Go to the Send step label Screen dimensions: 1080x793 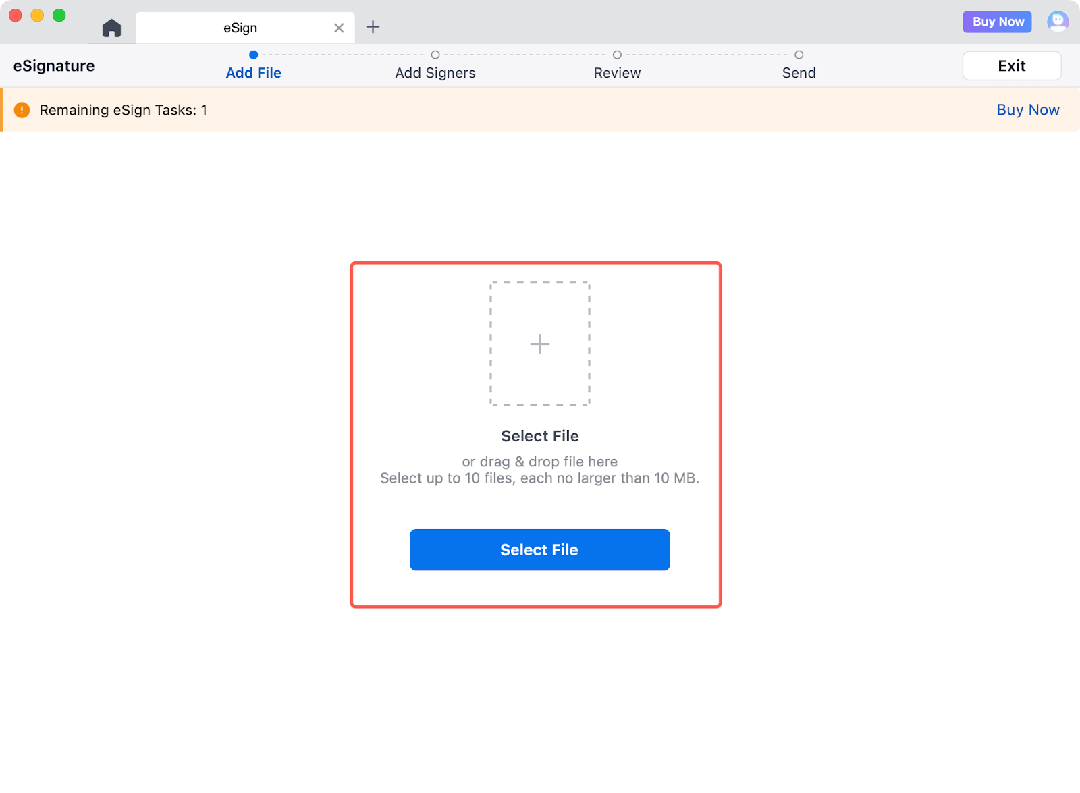click(799, 73)
